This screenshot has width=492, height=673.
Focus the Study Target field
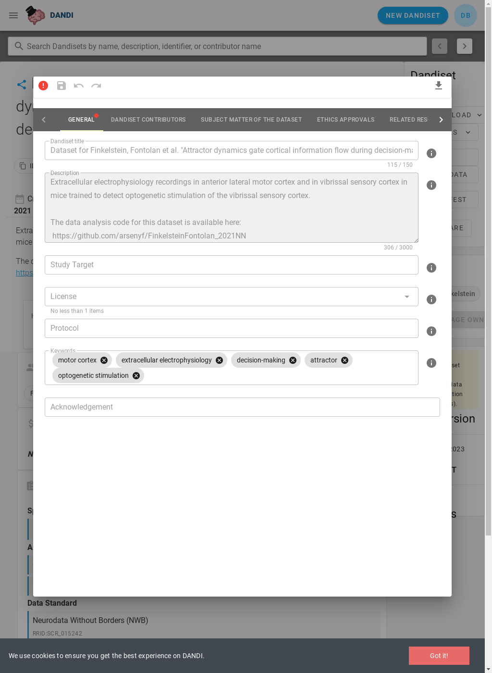click(232, 265)
